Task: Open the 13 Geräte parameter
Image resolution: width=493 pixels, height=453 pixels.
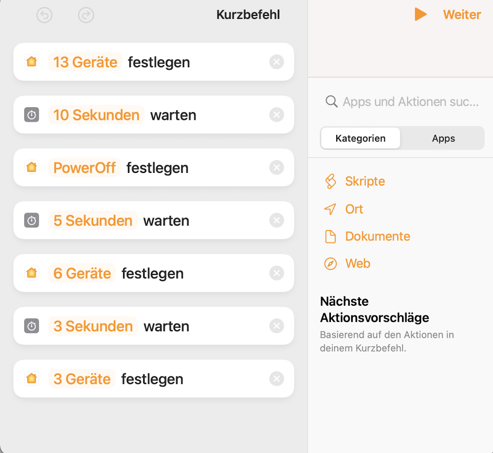Action: click(85, 62)
